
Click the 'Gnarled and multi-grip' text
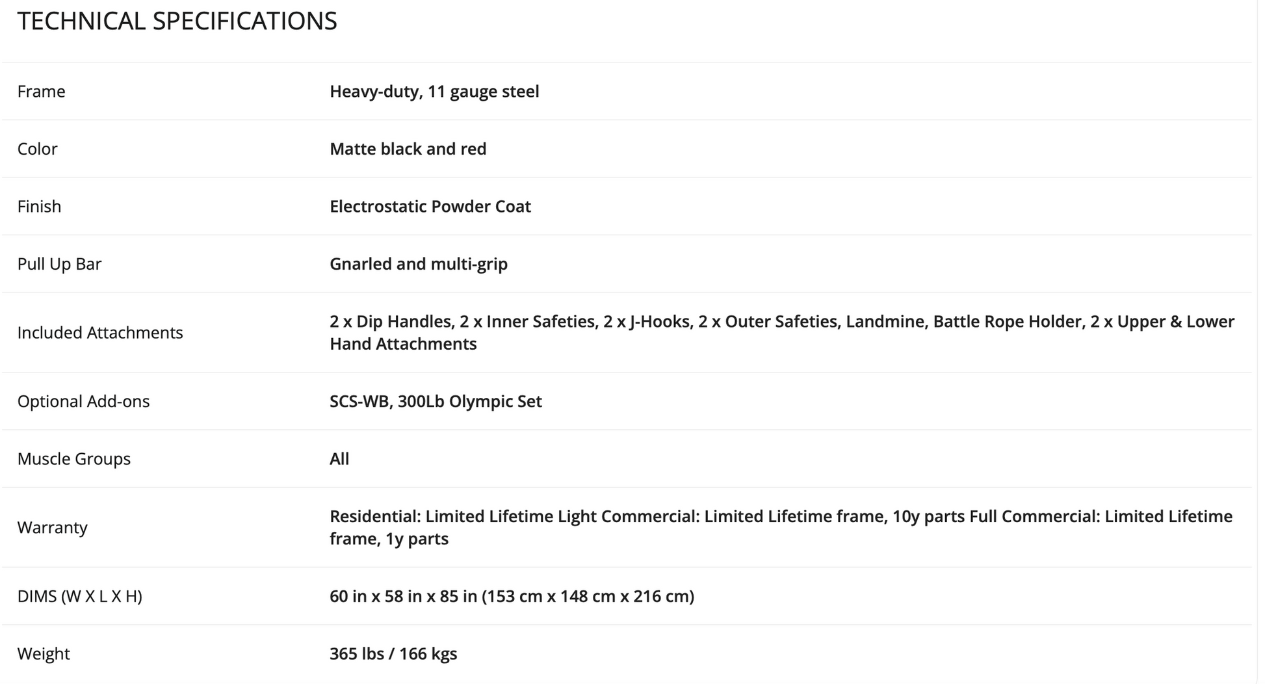click(x=418, y=264)
